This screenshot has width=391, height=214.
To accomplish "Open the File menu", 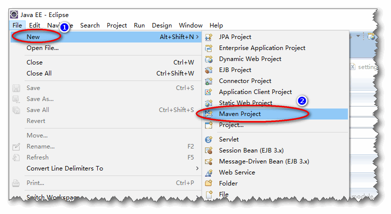I will click(x=17, y=25).
